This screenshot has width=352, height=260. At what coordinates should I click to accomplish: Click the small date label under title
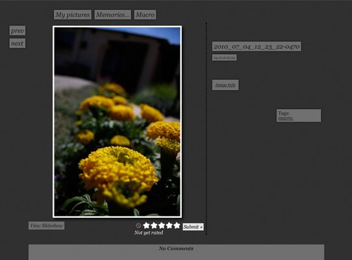point(224,58)
